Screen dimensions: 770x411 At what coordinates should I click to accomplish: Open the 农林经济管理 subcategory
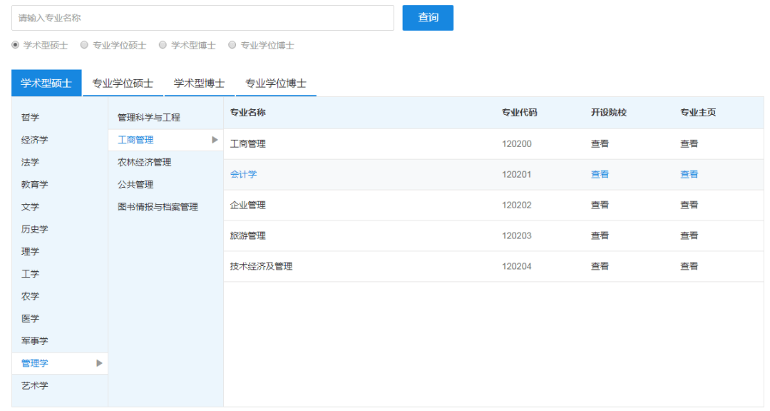[144, 162]
